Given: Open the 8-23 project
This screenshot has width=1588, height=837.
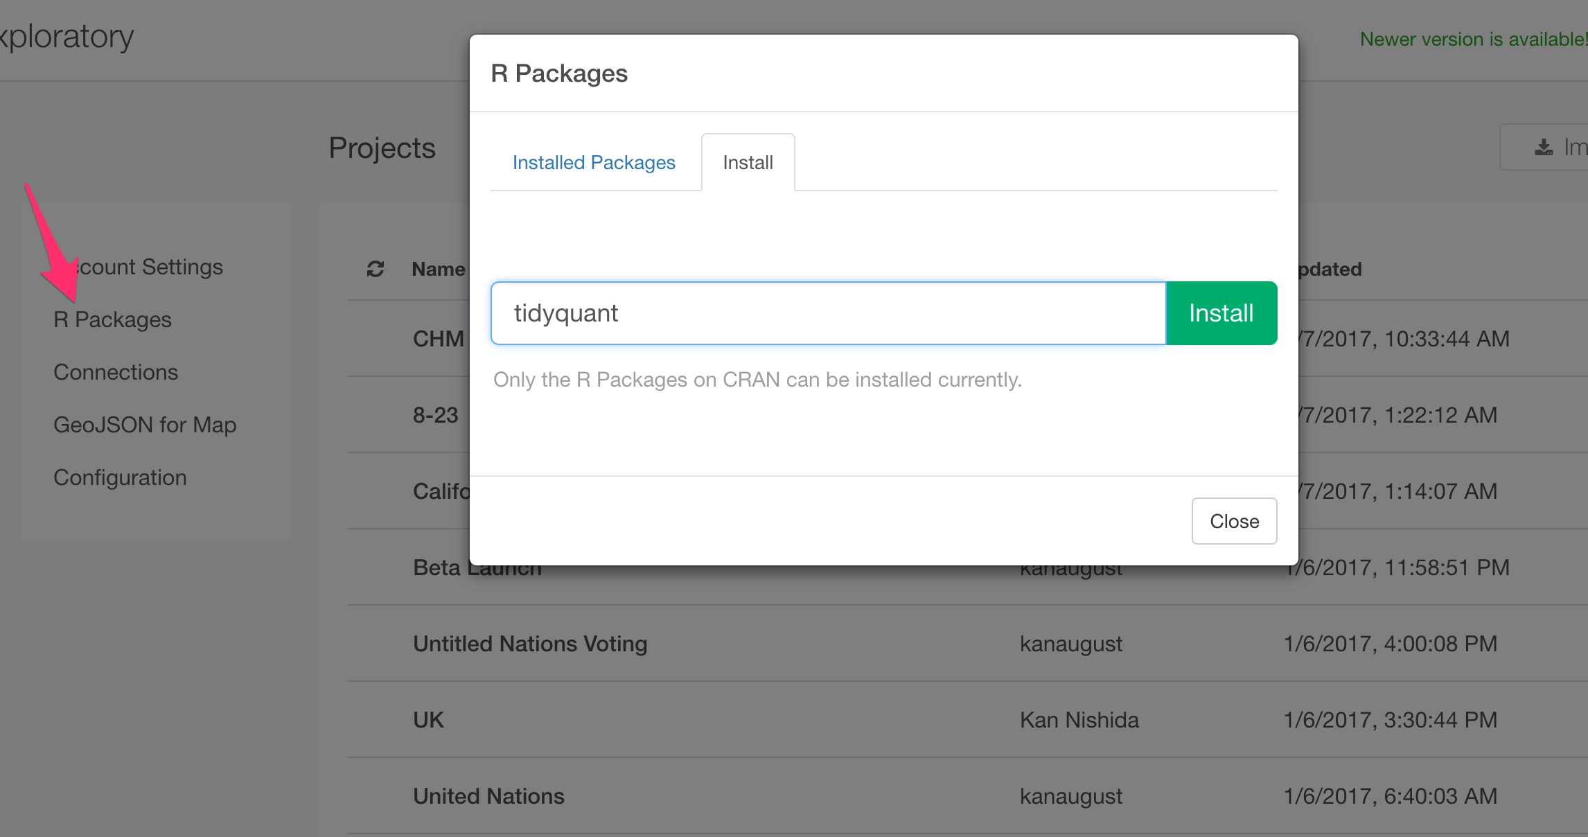Looking at the screenshot, I should (435, 415).
